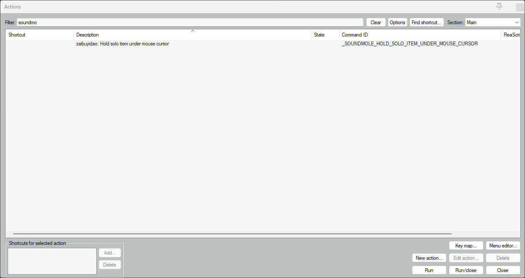Image resolution: width=525 pixels, height=278 pixels.
Task: Open the Options menu button
Action: tap(398, 22)
